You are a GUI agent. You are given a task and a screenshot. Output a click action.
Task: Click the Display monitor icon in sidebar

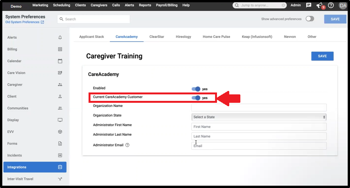(x=60, y=120)
